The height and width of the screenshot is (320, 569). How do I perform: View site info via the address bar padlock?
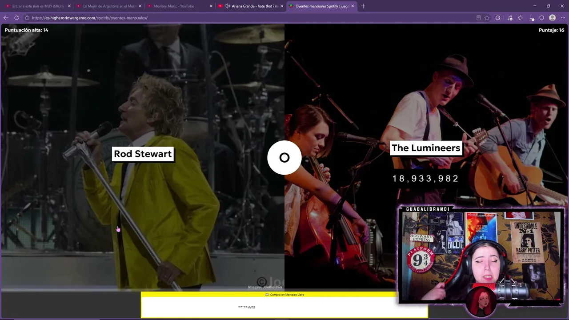[27, 18]
